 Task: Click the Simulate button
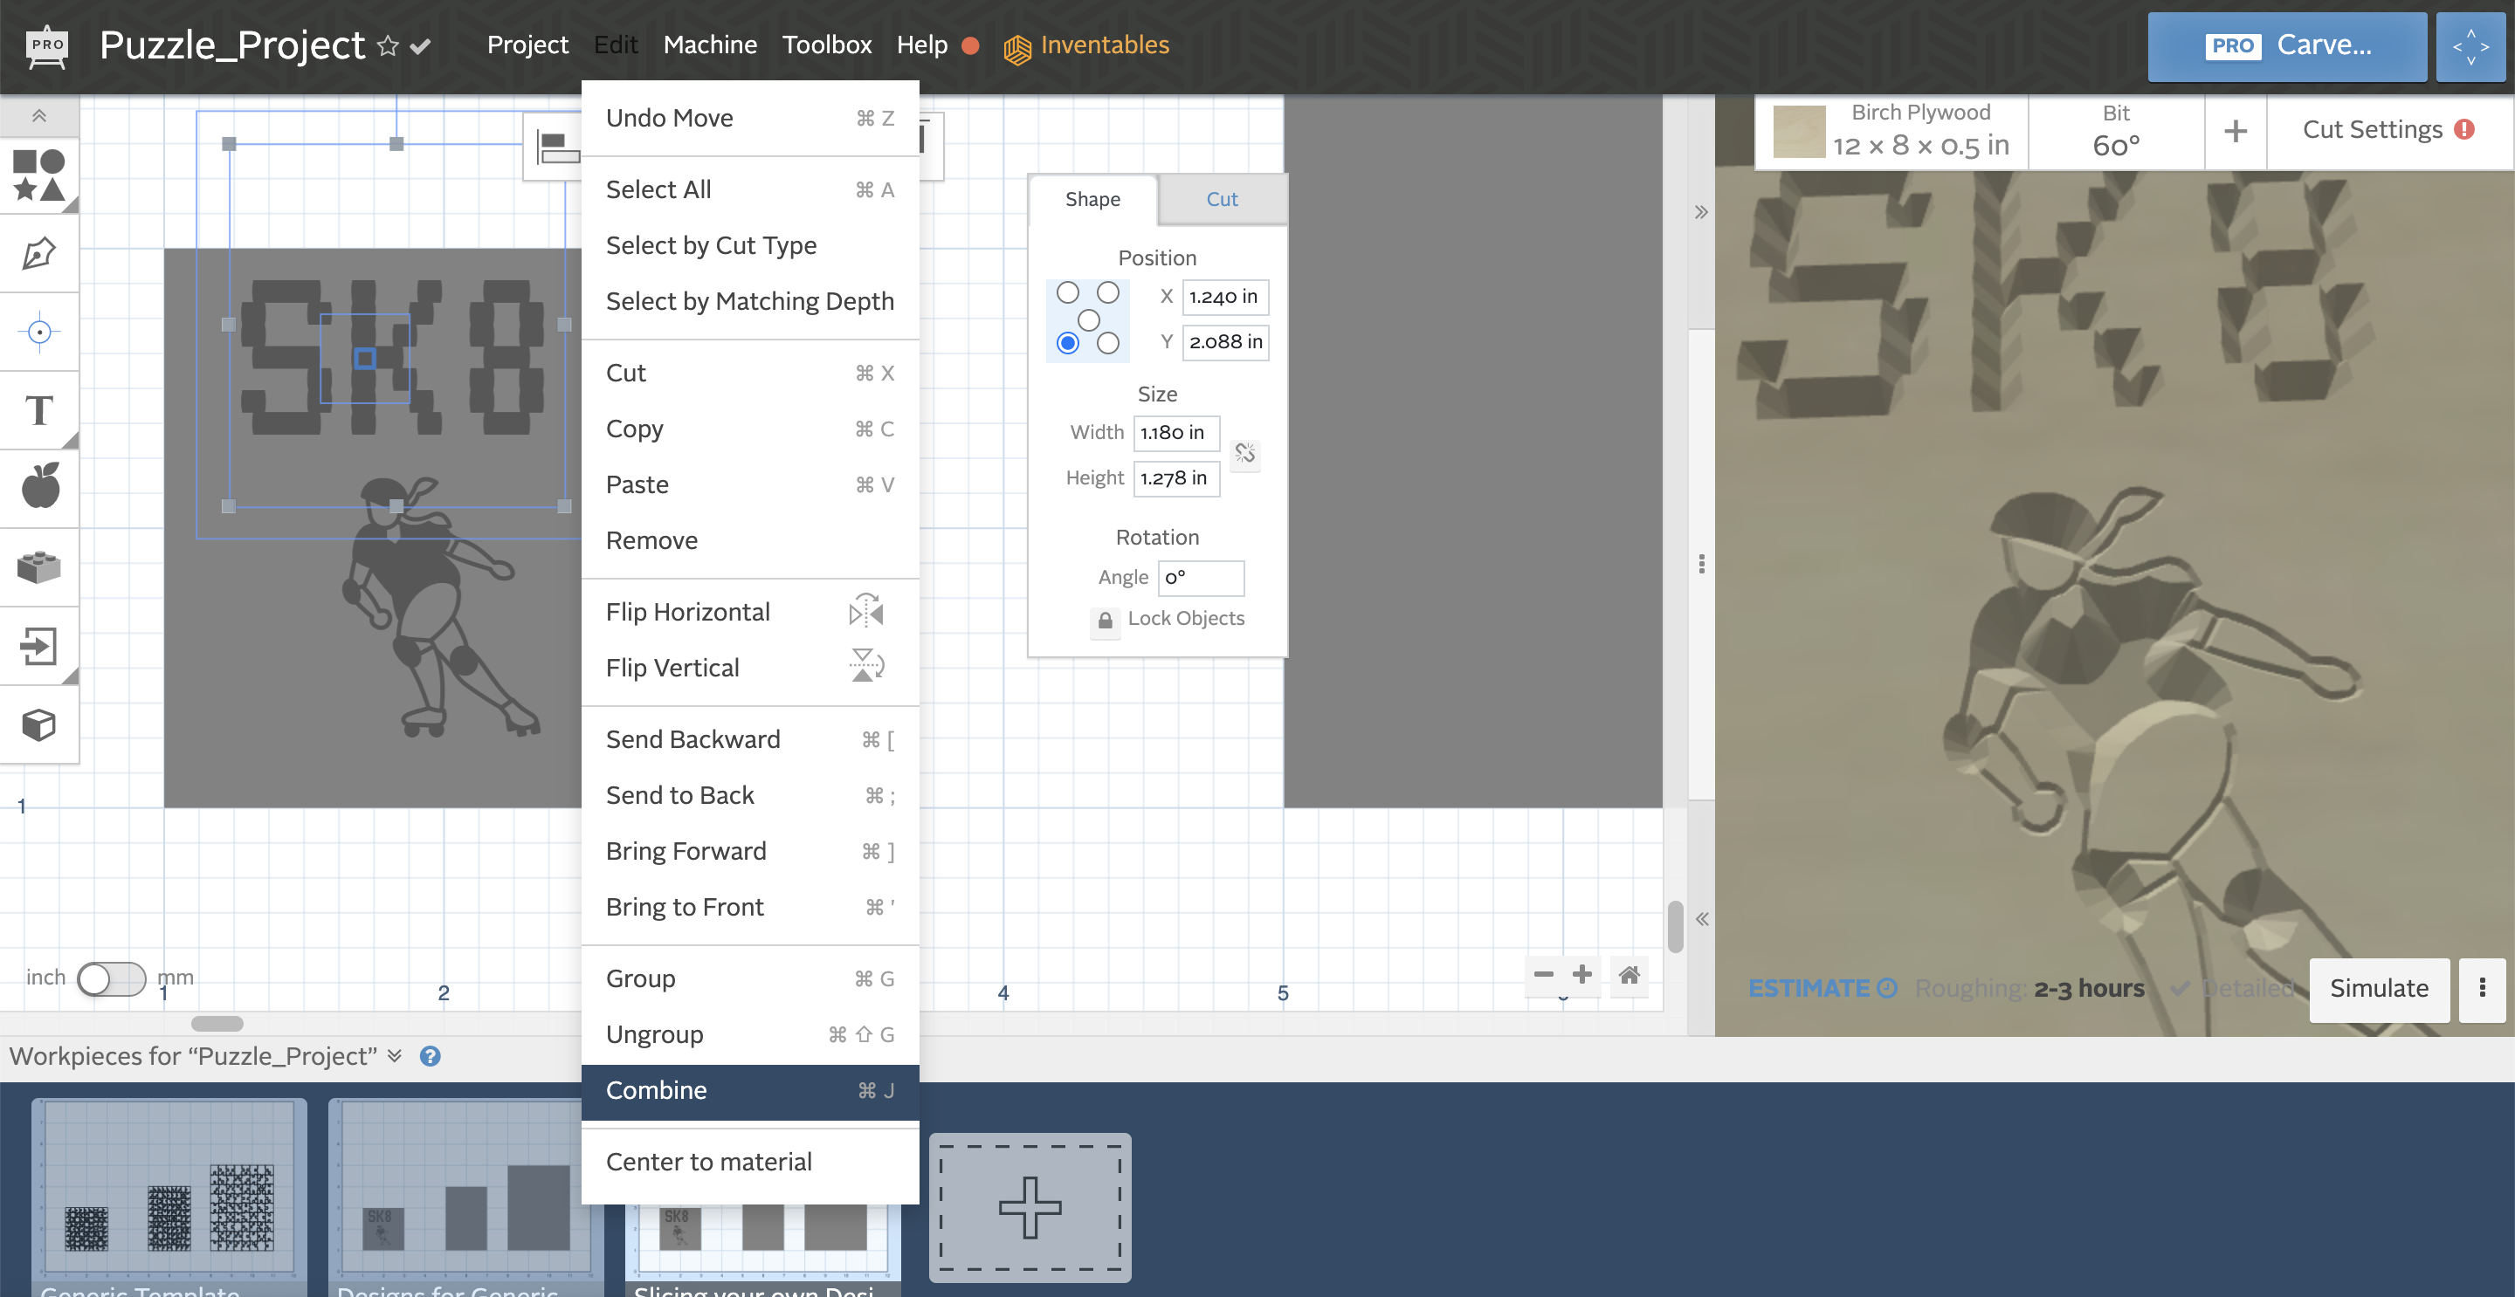[x=2378, y=989]
